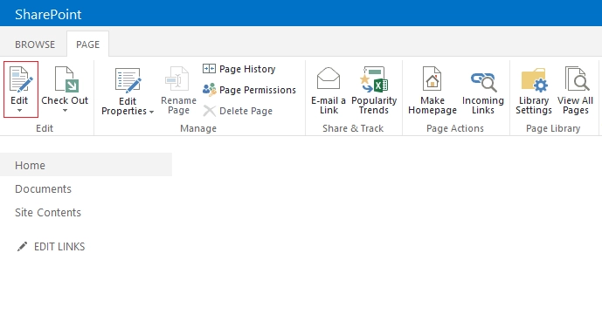Show Incoming Links
Screen dimensions: 602x335
pyautogui.click(x=483, y=93)
